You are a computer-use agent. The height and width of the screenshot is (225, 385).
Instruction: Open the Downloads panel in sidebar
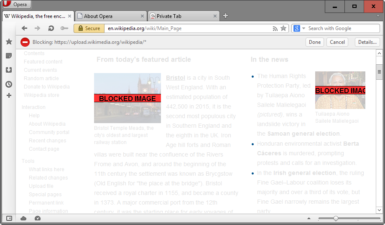click(x=9, y=70)
